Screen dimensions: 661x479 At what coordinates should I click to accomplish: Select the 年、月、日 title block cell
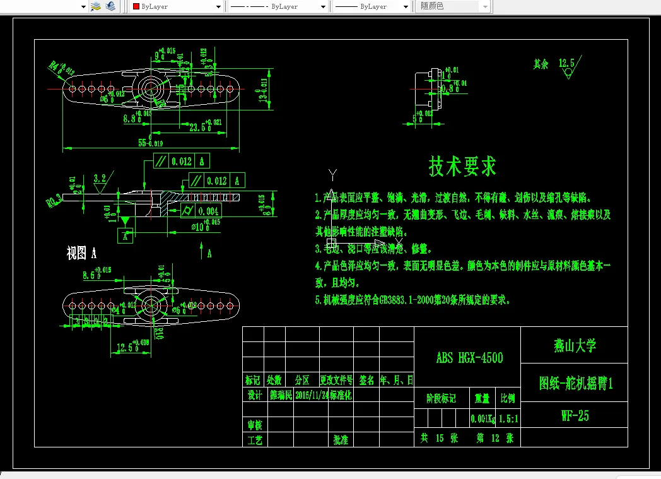396,381
